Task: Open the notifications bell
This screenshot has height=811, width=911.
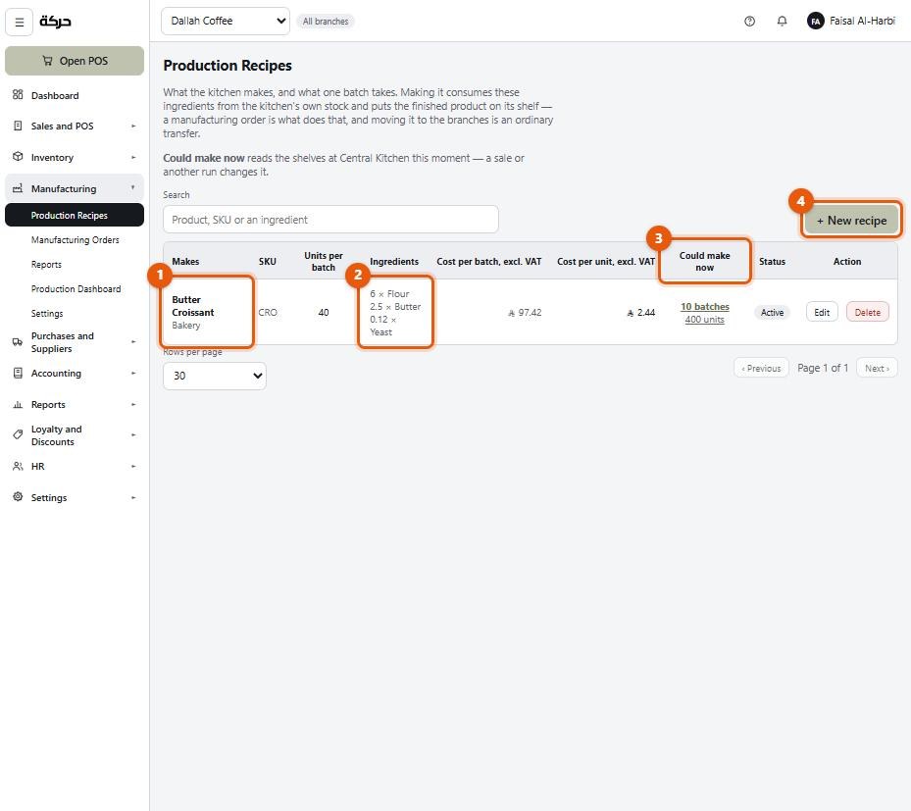Action: point(782,22)
